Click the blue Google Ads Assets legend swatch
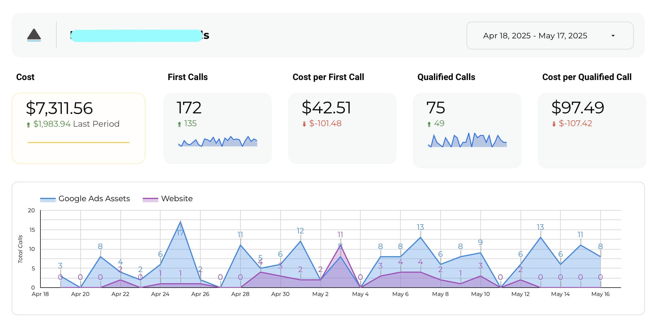 (48, 200)
